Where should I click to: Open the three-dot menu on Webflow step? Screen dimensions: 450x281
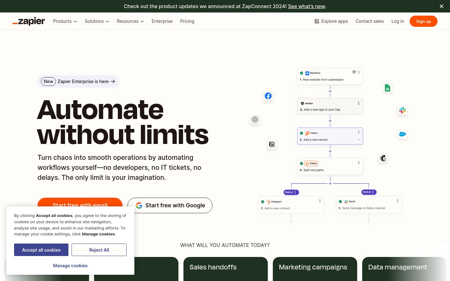pyautogui.click(x=359, y=72)
